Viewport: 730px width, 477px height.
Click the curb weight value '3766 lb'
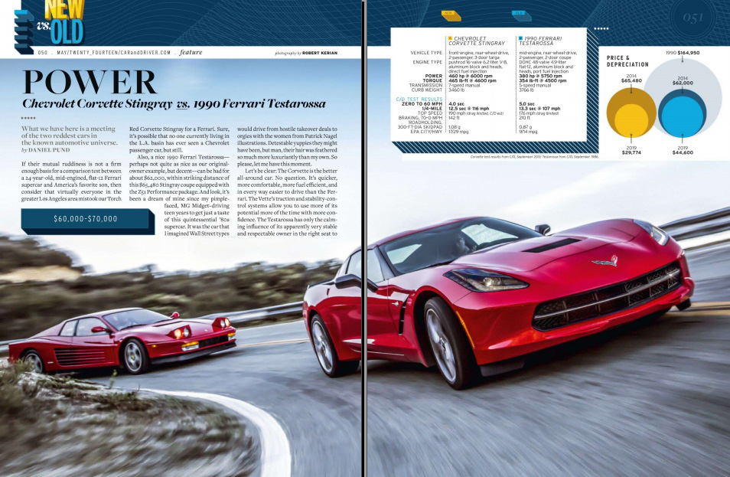[x=526, y=90]
